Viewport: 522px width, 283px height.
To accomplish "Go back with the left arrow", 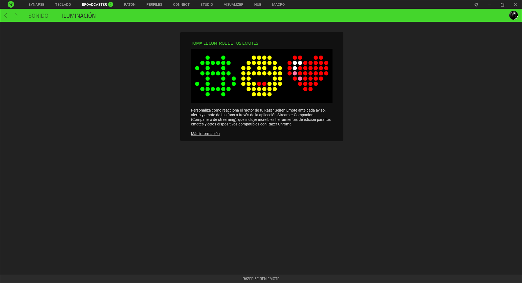I will coord(6,16).
